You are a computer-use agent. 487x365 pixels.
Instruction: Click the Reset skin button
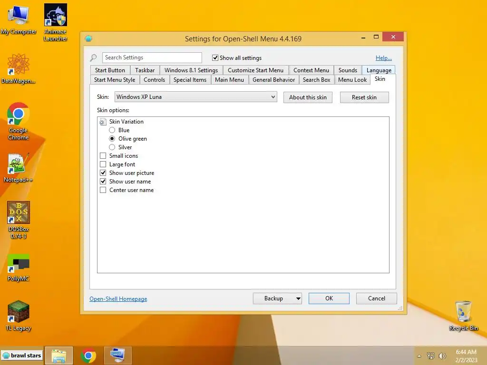pyautogui.click(x=364, y=97)
